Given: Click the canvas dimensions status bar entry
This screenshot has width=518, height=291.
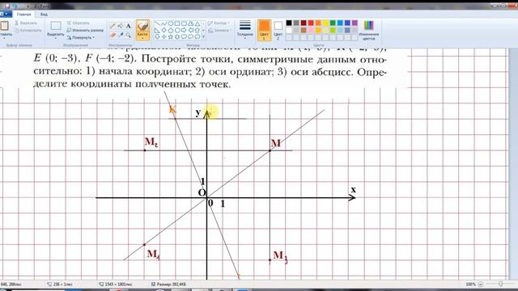Looking at the screenshot, I should click(x=117, y=284).
